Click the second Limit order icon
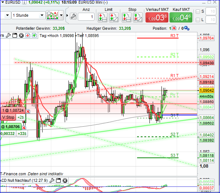 point(114,17)
